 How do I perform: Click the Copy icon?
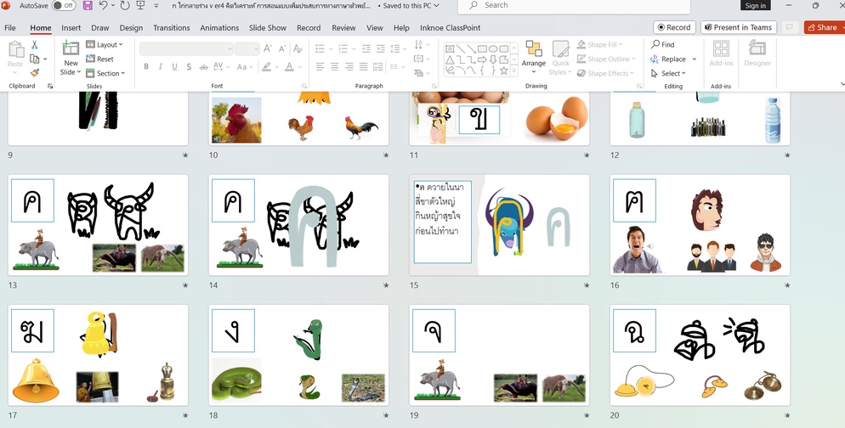coord(35,59)
